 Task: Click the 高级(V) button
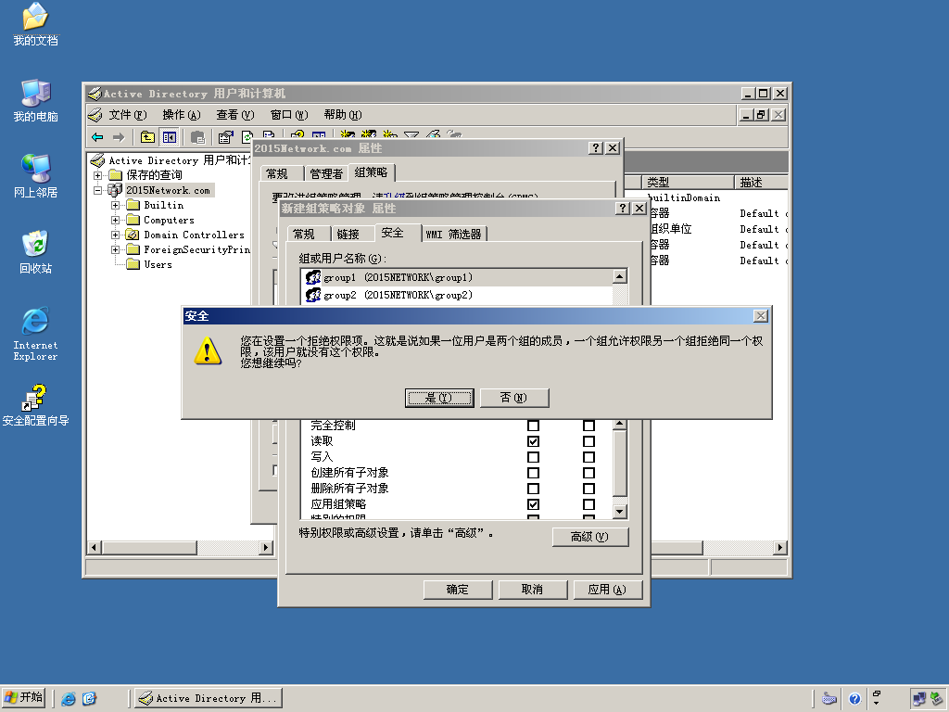pos(590,537)
